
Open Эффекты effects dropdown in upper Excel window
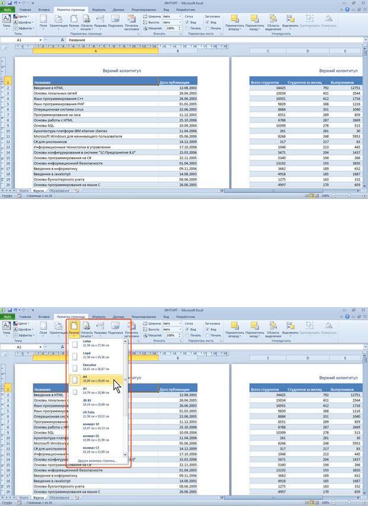click(23, 28)
